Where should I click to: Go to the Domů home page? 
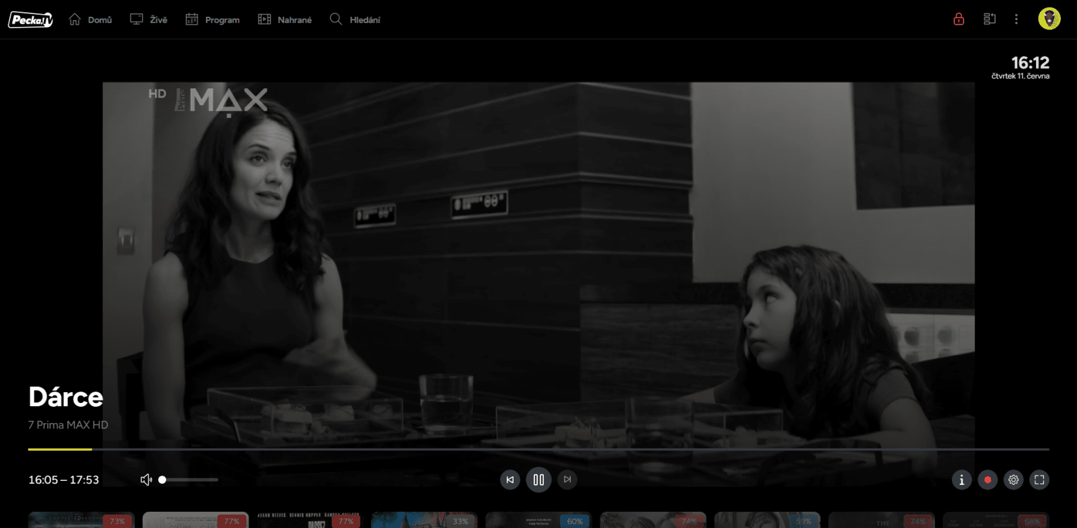click(x=90, y=20)
